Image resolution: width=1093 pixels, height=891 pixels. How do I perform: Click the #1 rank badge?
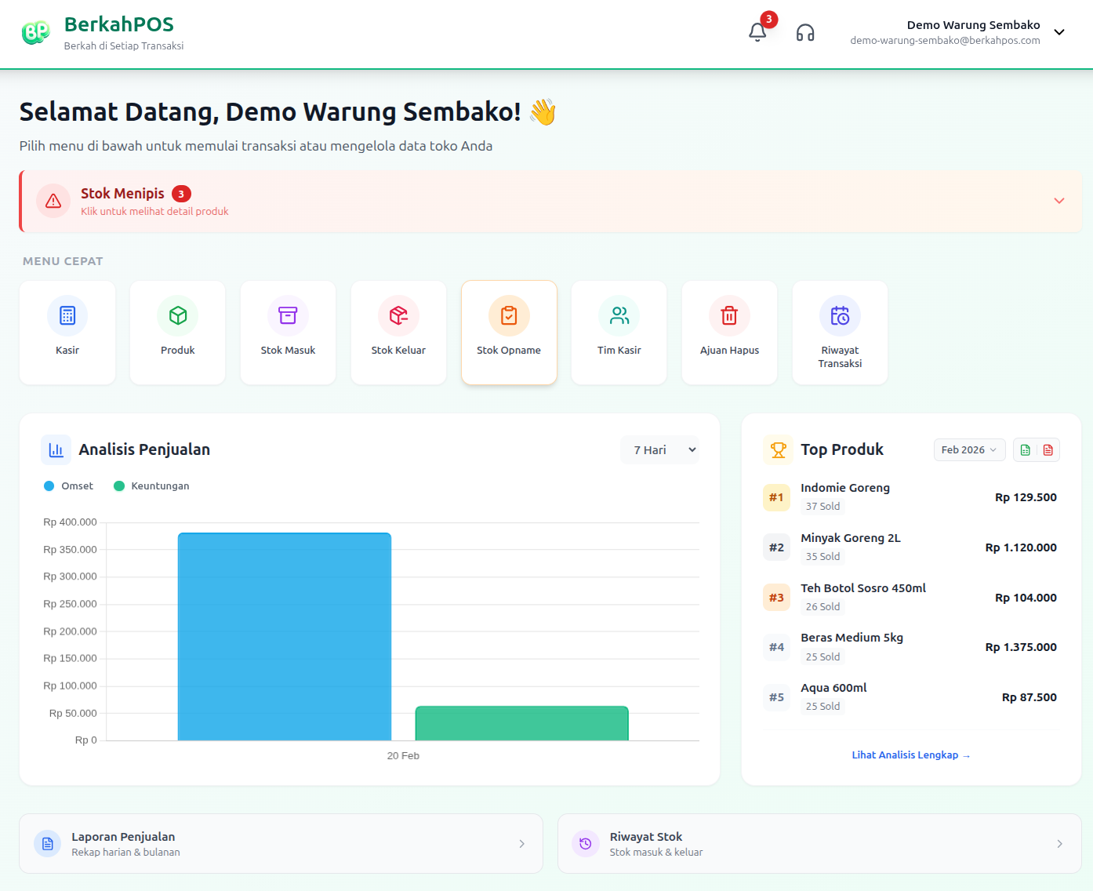click(776, 497)
